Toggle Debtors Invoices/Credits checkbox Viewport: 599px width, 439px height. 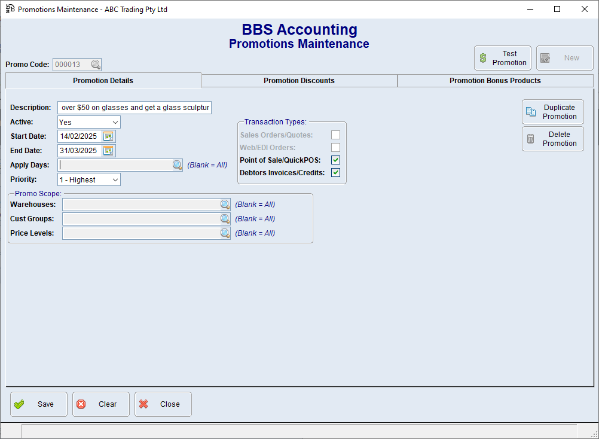point(335,173)
